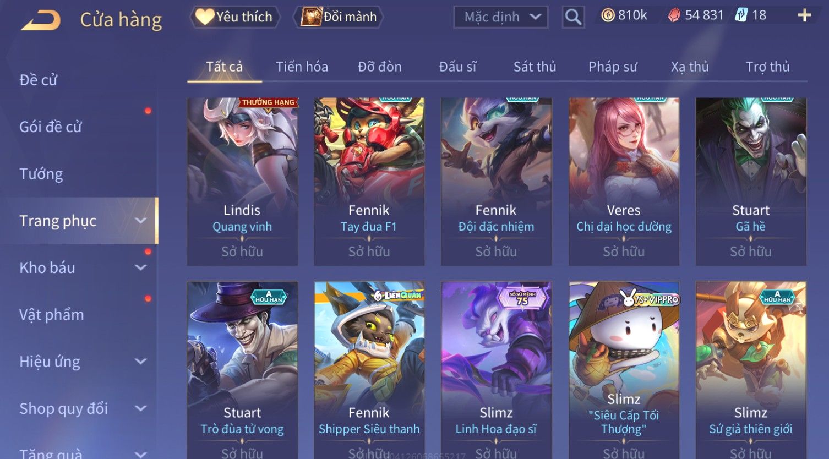
Task: Tap the back arrow icon next to Cửa hàng
Action: (x=41, y=21)
